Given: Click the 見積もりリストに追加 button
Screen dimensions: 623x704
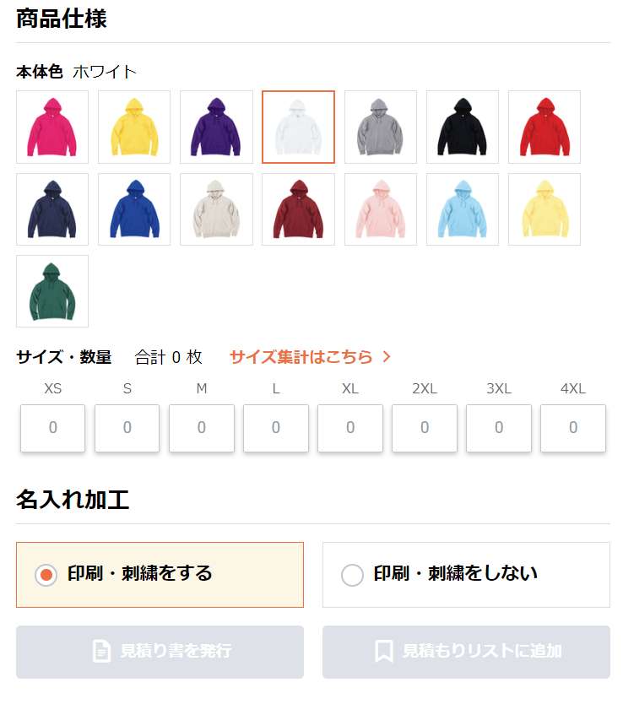Looking at the screenshot, I should click(466, 652).
